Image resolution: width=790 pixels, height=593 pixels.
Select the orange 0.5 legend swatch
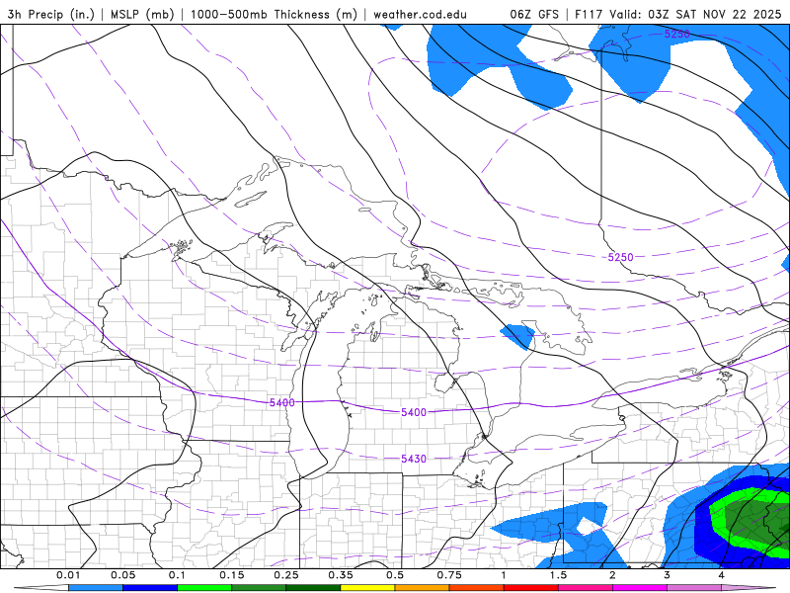(423, 588)
